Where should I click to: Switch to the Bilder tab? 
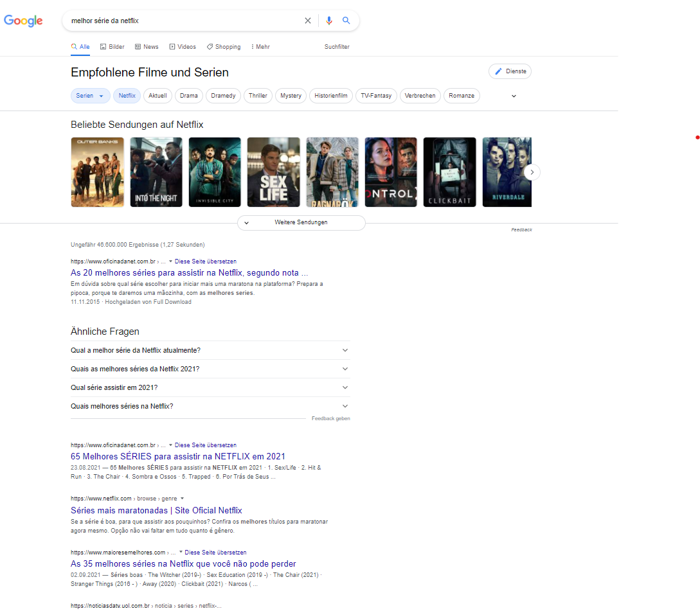pyautogui.click(x=112, y=47)
